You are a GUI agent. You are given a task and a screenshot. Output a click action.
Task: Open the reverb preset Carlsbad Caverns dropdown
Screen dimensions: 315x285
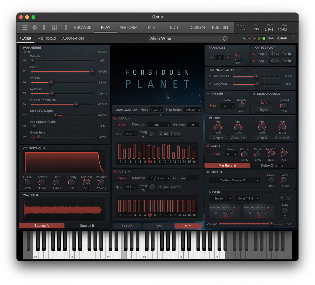coord(234,180)
